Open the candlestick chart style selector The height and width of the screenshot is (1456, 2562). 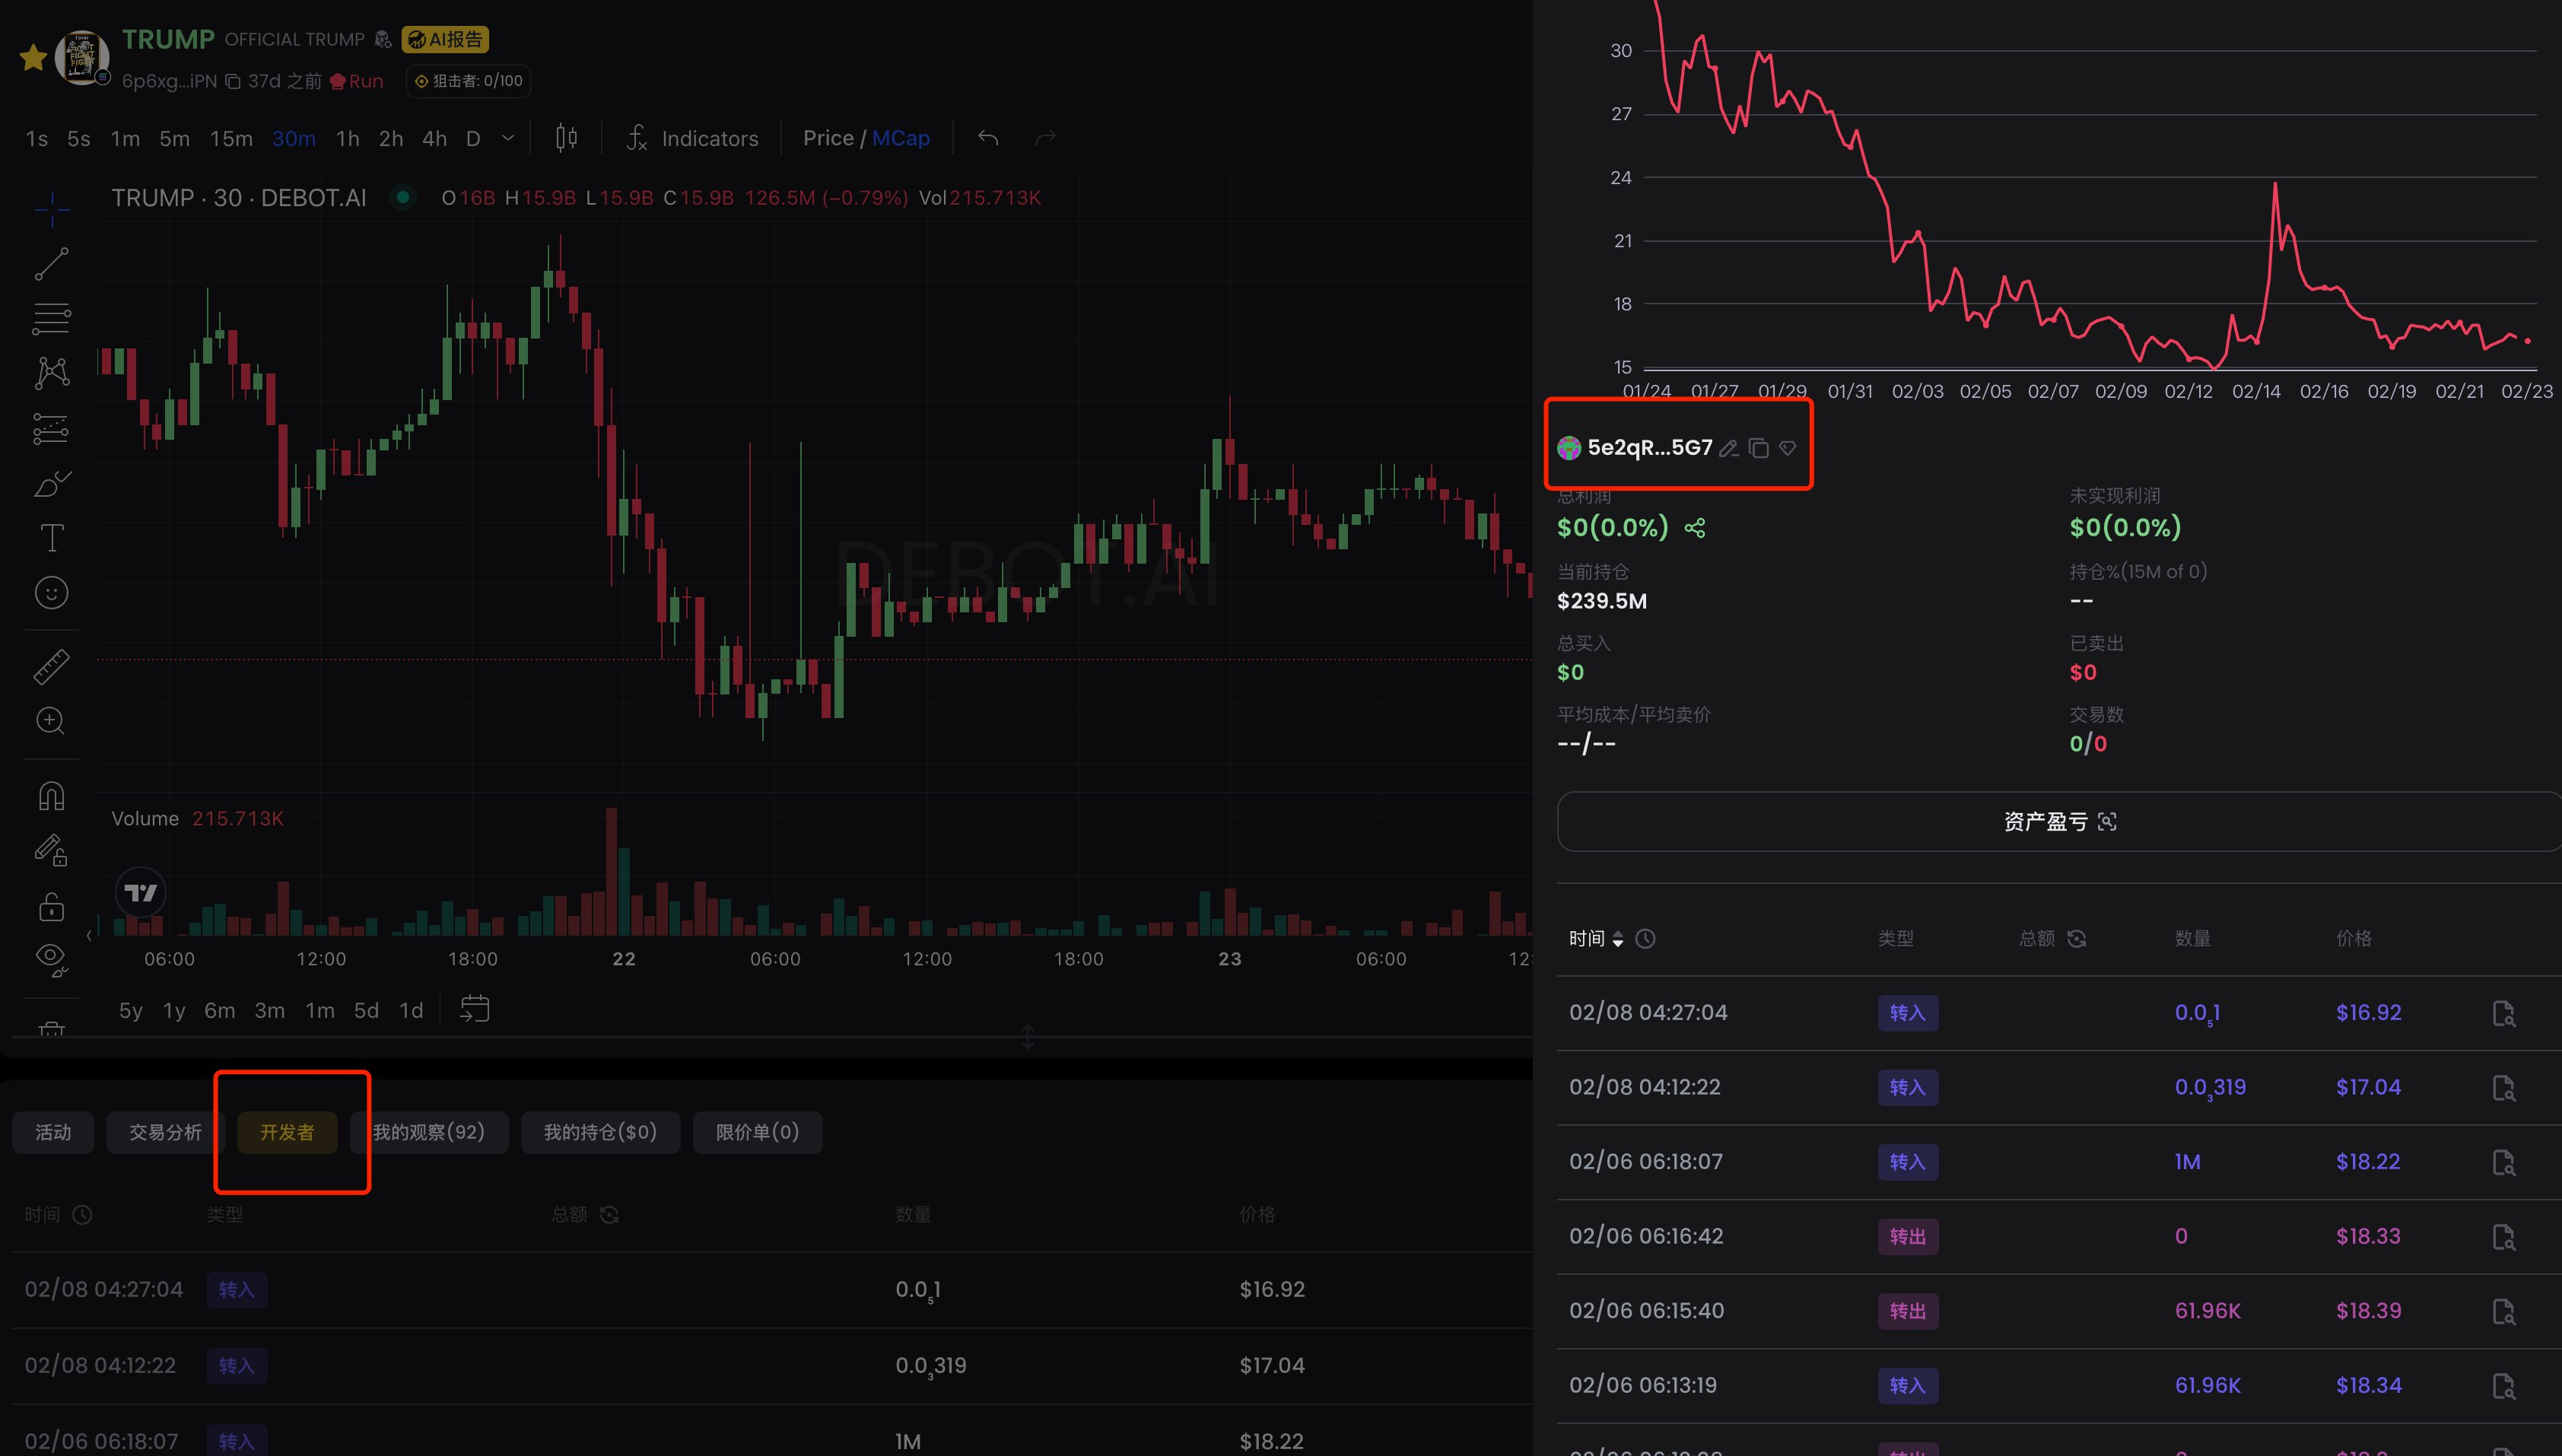click(566, 138)
